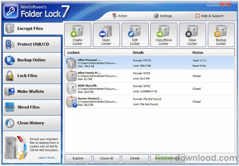
Task: Switch to the Encrypt Files section
Action: pyautogui.click(x=32, y=28)
